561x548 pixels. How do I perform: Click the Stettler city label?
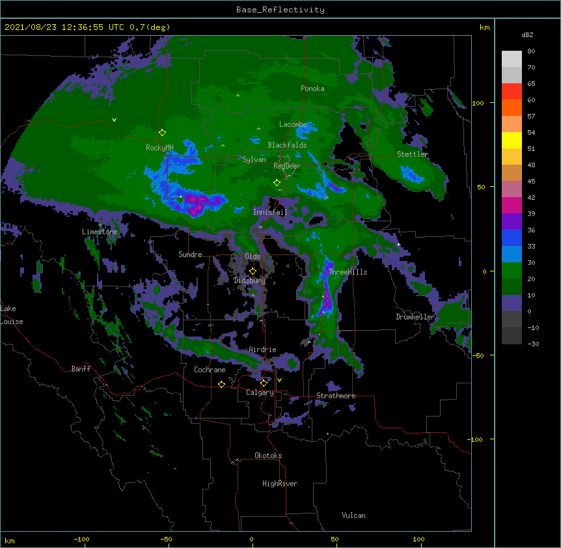pos(413,154)
